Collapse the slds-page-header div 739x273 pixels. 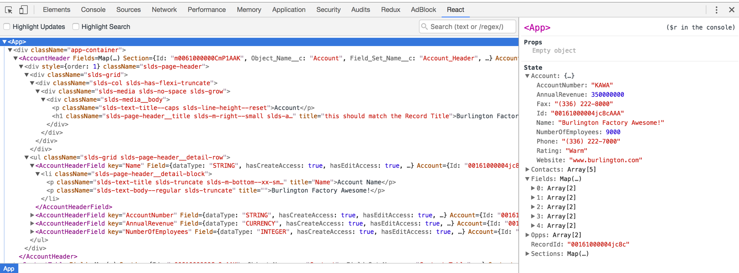click(x=21, y=66)
